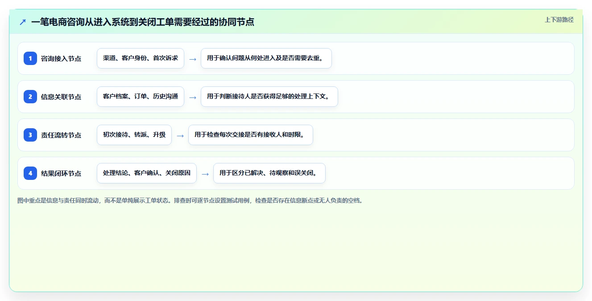This screenshot has height=301, width=592.
Task: Click the 初次接待、转派、升级 box
Action: [134, 135]
